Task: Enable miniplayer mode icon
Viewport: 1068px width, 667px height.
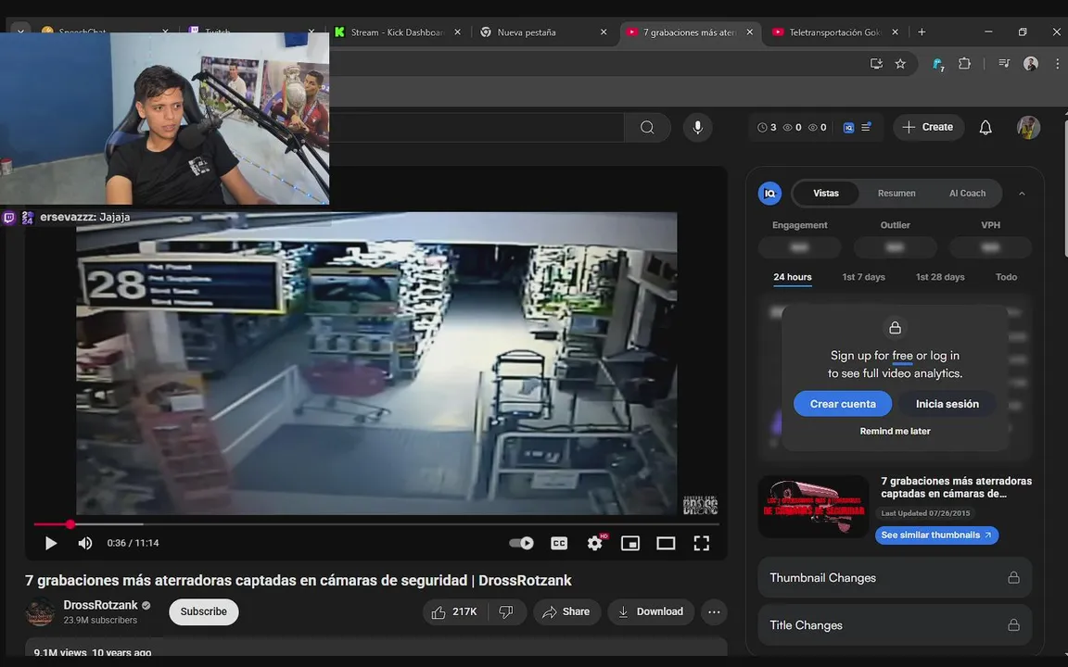Action: [630, 543]
